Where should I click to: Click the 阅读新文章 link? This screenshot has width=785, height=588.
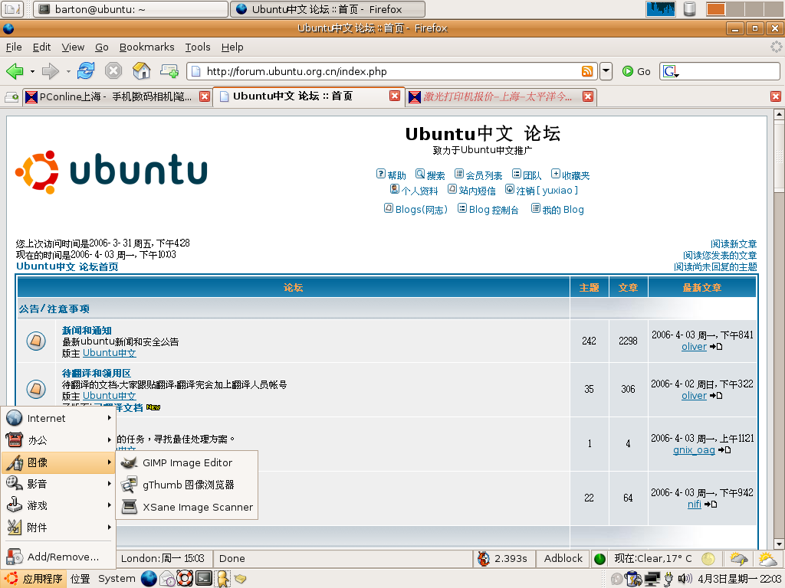pos(734,243)
